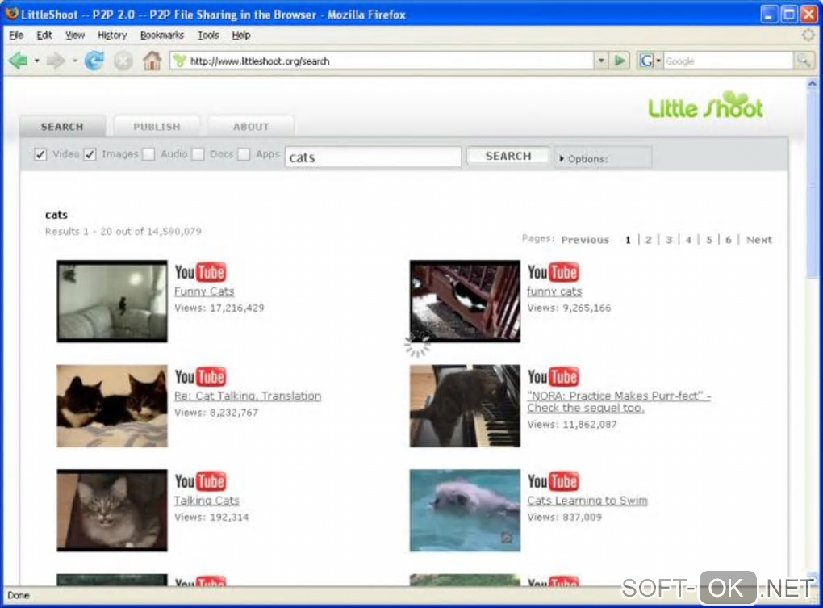Open the File menu
This screenshot has height=608, width=823.
(x=16, y=36)
